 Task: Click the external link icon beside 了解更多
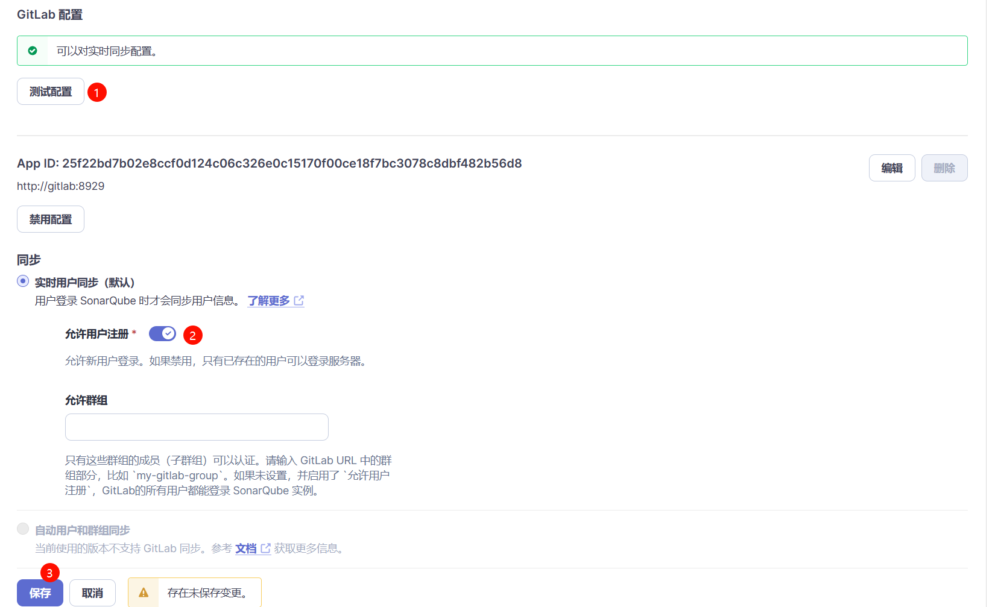(299, 300)
